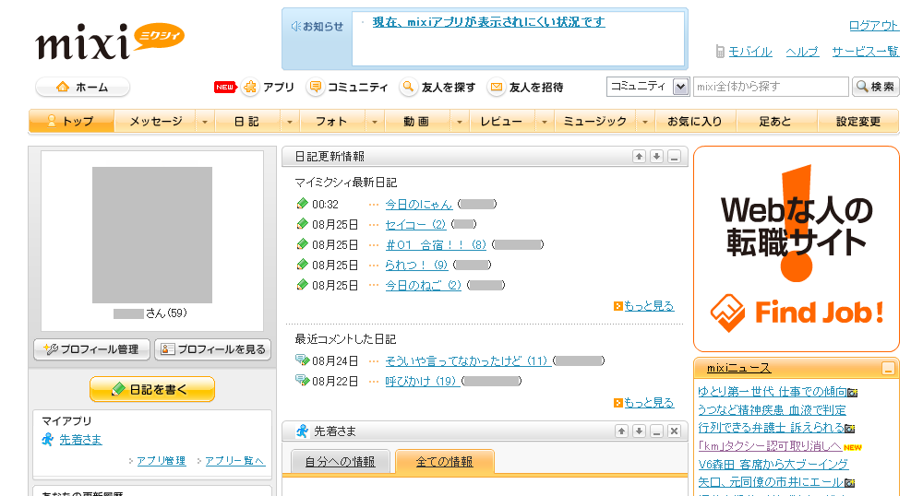Open the レビュー tab
This screenshot has width=923, height=496.
tap(501, 121)
